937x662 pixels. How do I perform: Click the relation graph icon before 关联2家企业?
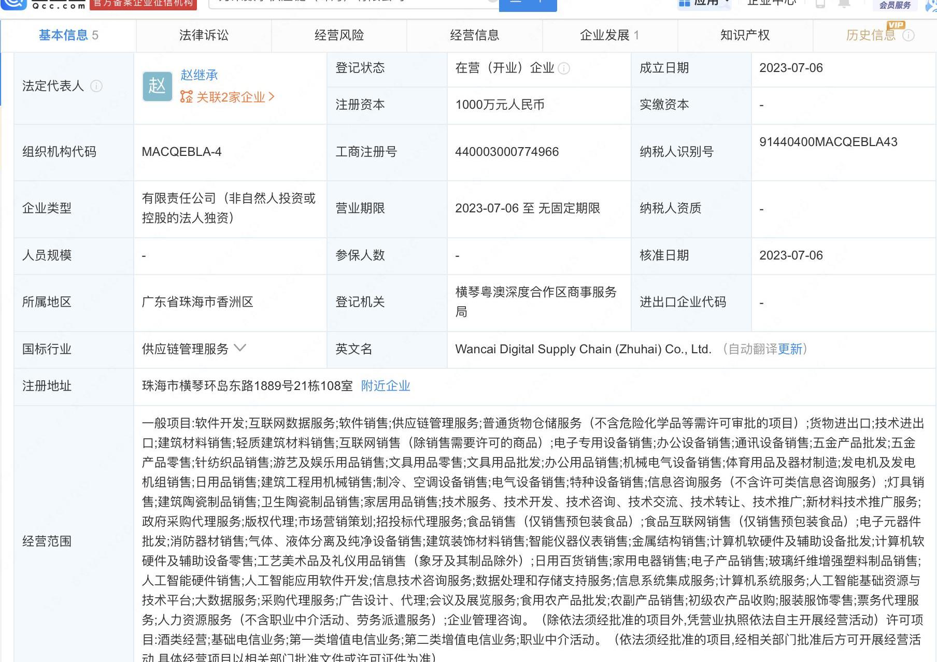tap(186, 97)
